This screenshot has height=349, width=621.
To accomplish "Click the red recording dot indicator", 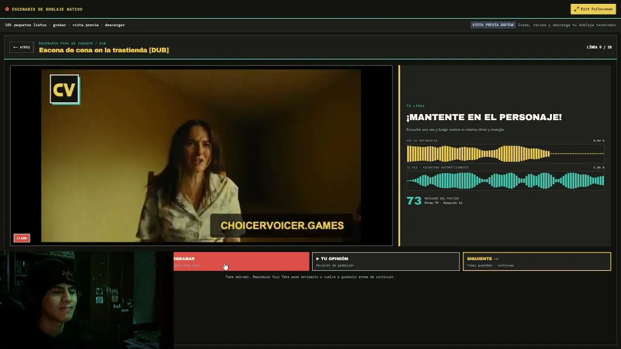I will 7,9.
